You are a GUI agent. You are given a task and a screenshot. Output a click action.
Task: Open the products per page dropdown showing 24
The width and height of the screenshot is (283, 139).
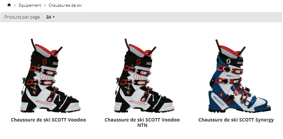click(50, 17)
